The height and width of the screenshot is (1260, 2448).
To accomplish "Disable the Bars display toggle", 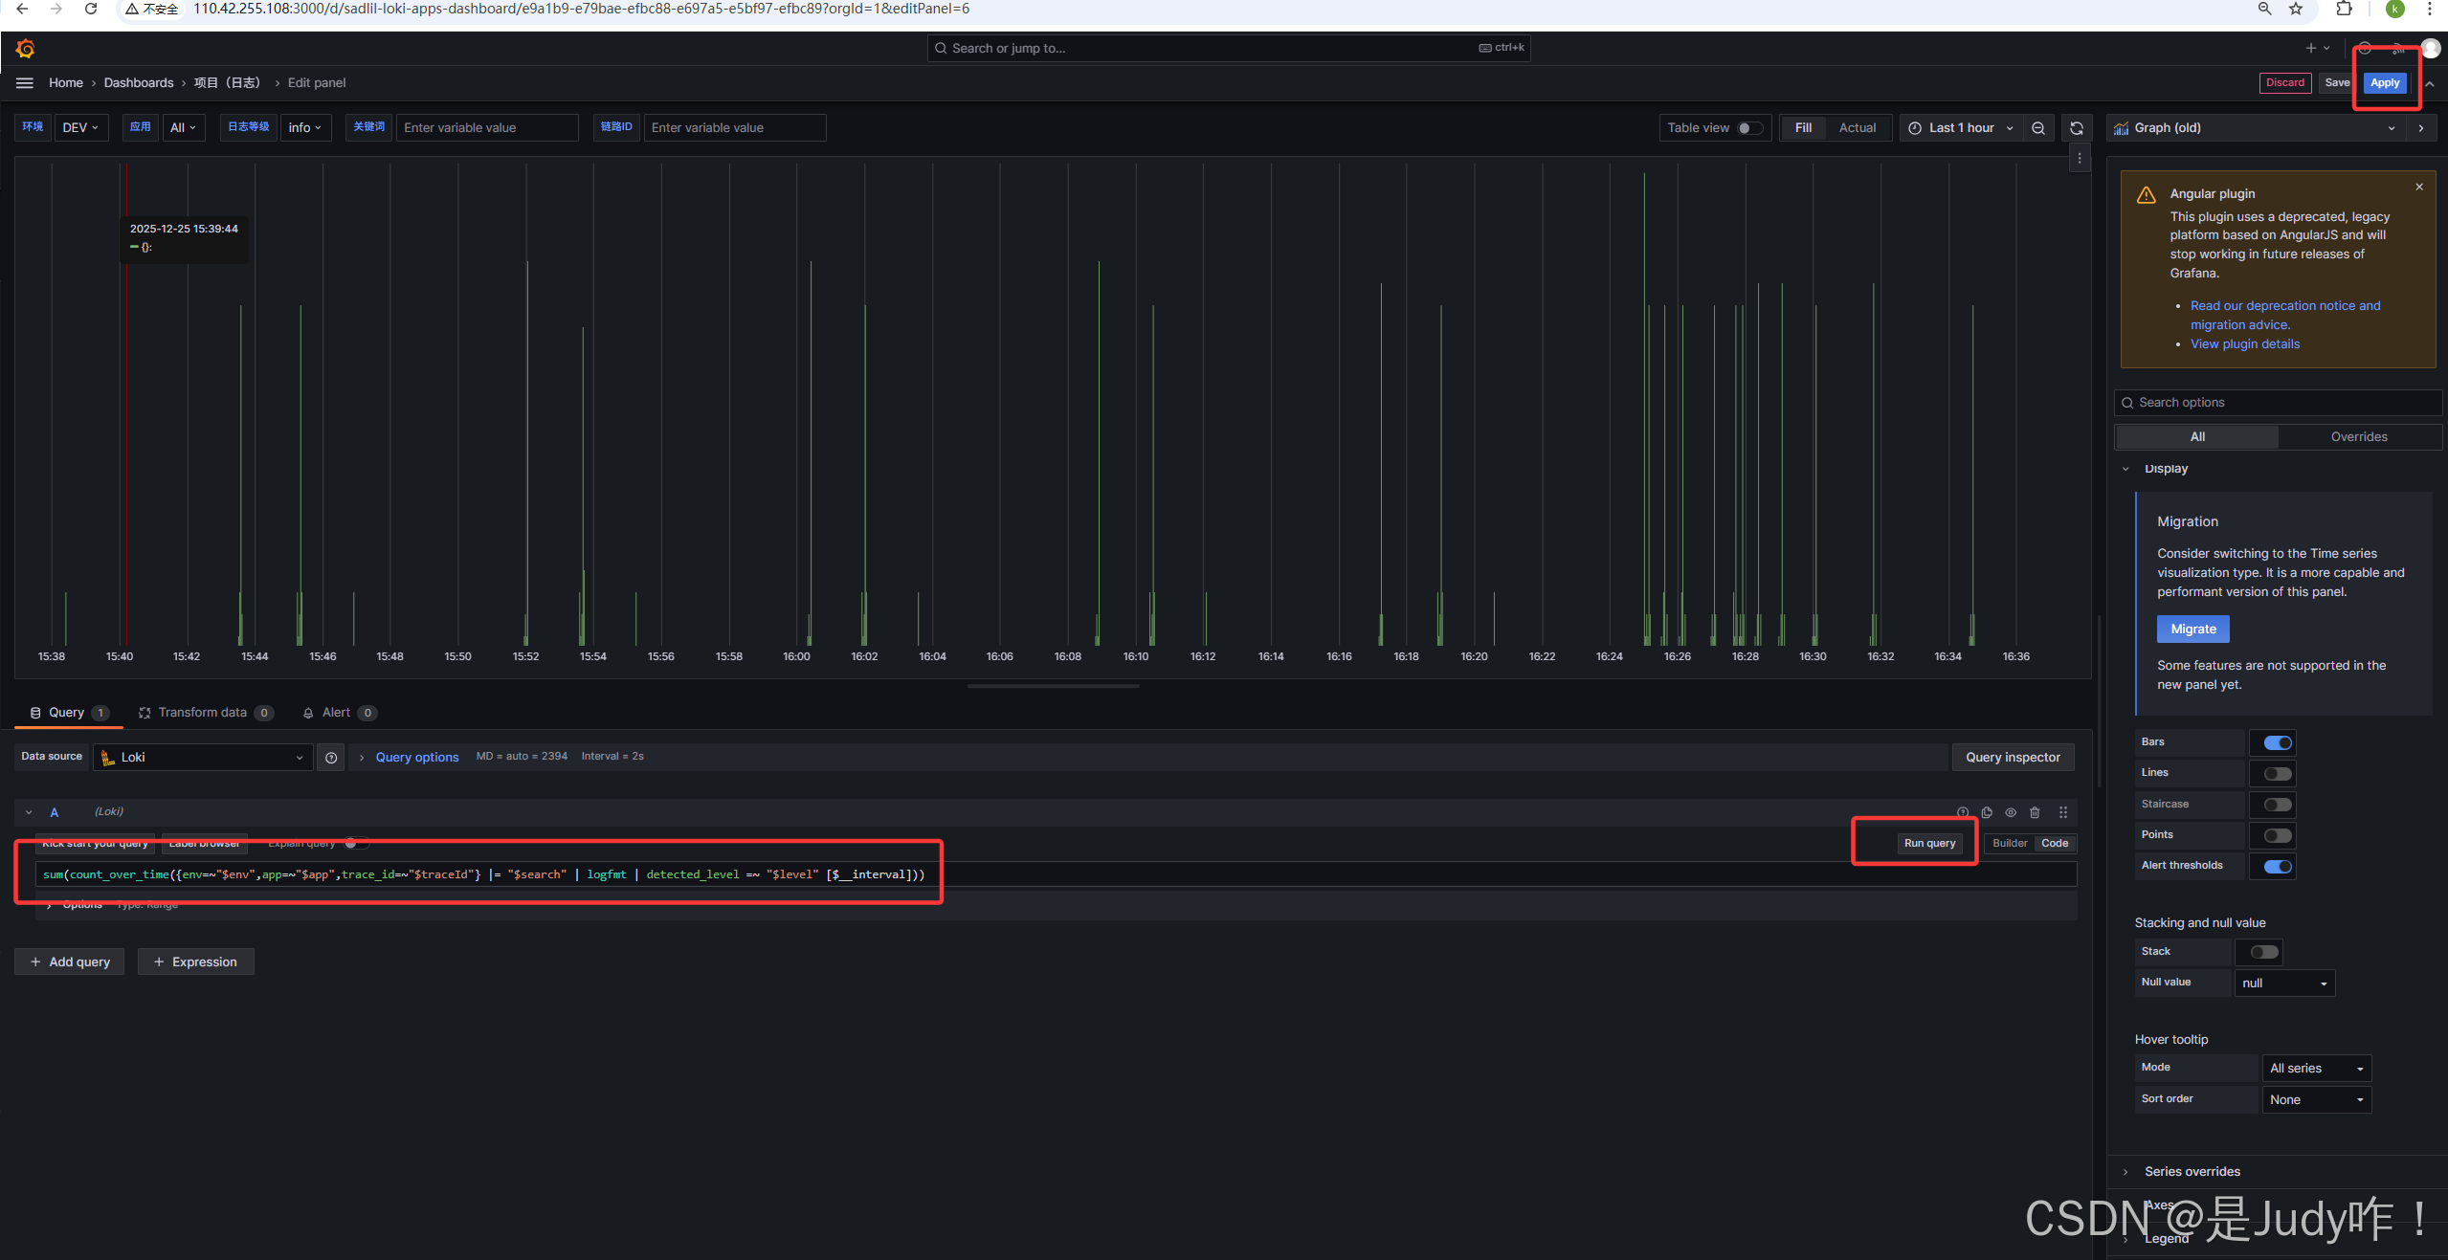I will [x=2278, y=743].
